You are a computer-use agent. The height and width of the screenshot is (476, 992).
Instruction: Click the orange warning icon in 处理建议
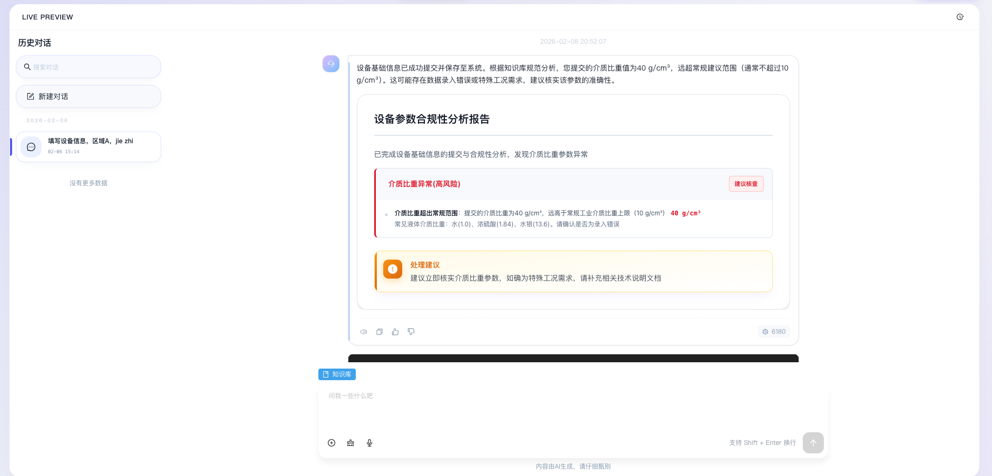point(393,269)
